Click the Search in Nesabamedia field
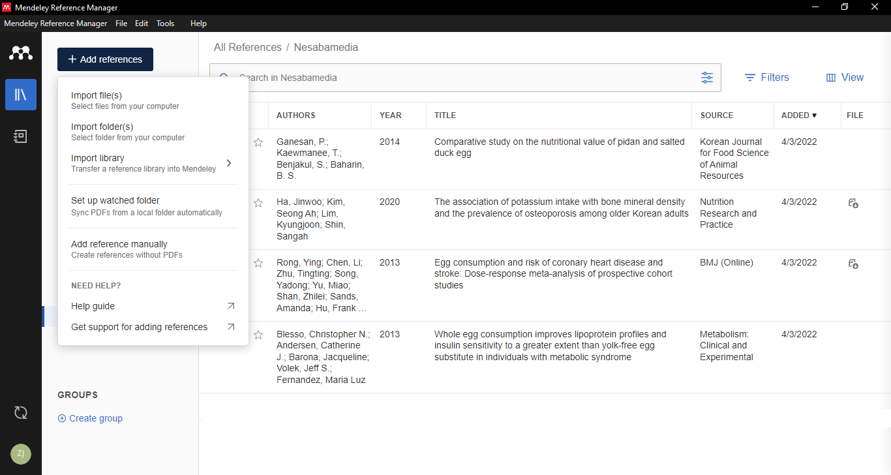 (x=457, y=78)
